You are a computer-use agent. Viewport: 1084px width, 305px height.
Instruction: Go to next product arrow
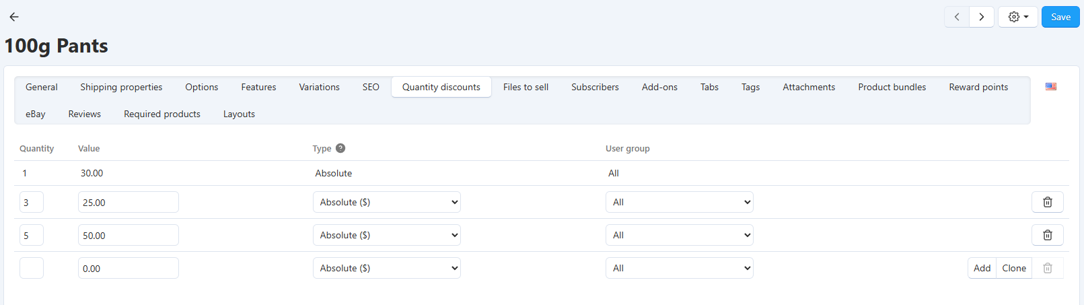982,17
